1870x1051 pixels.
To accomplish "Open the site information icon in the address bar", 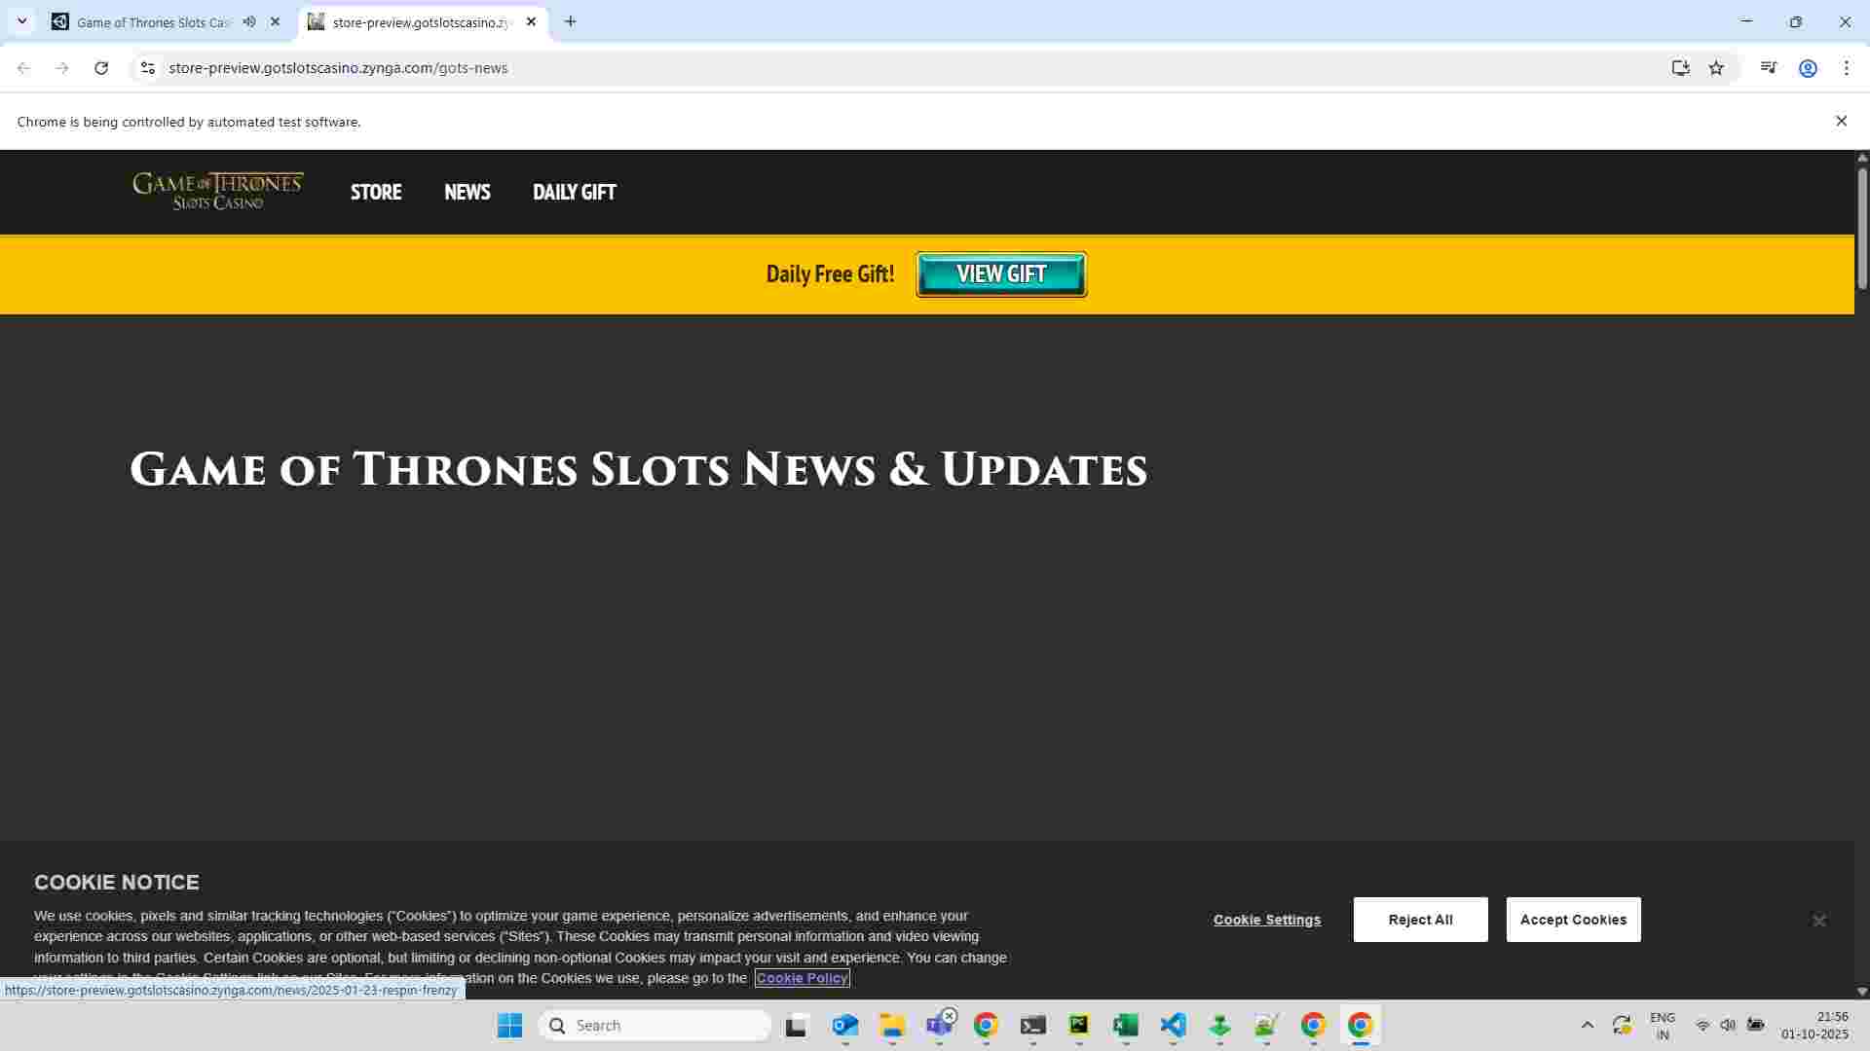I will pos(147,68).
